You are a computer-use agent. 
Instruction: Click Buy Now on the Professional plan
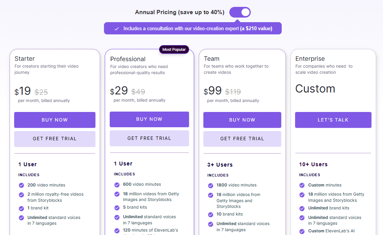pyautogui.click(x=149, y=119)
